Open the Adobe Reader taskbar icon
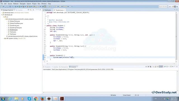179x101 pixels. coord(62,99)
